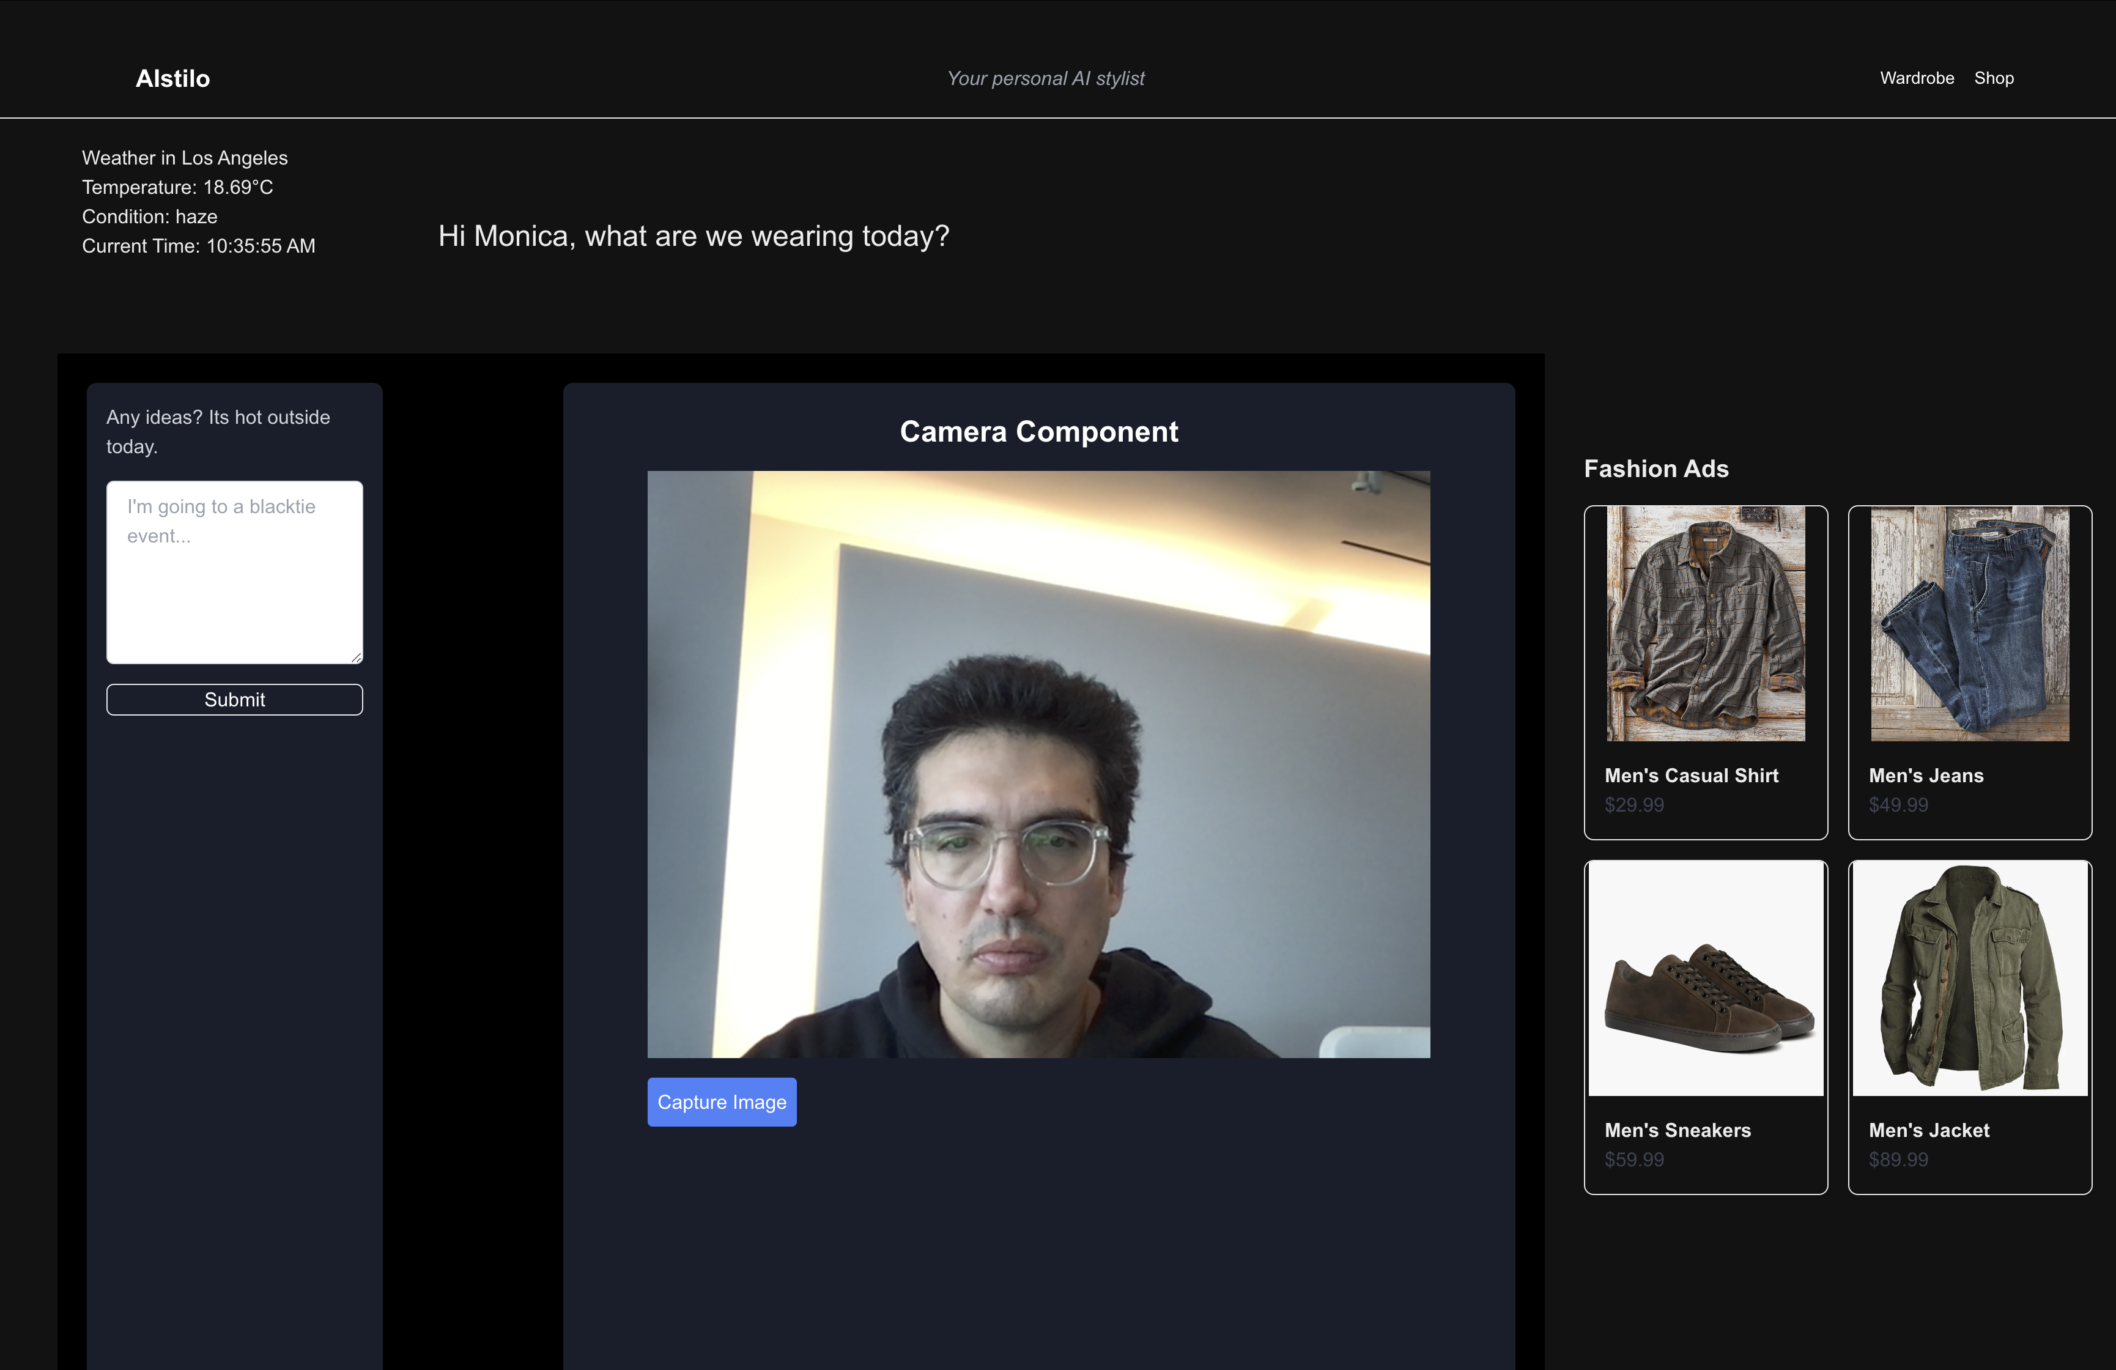Open the Shop page
Viewport: 2116px width, 1370px height.
[x=1993, y=78]
